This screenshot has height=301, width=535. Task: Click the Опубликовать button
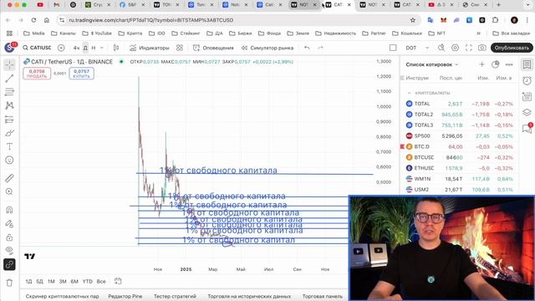pos(512,48)
